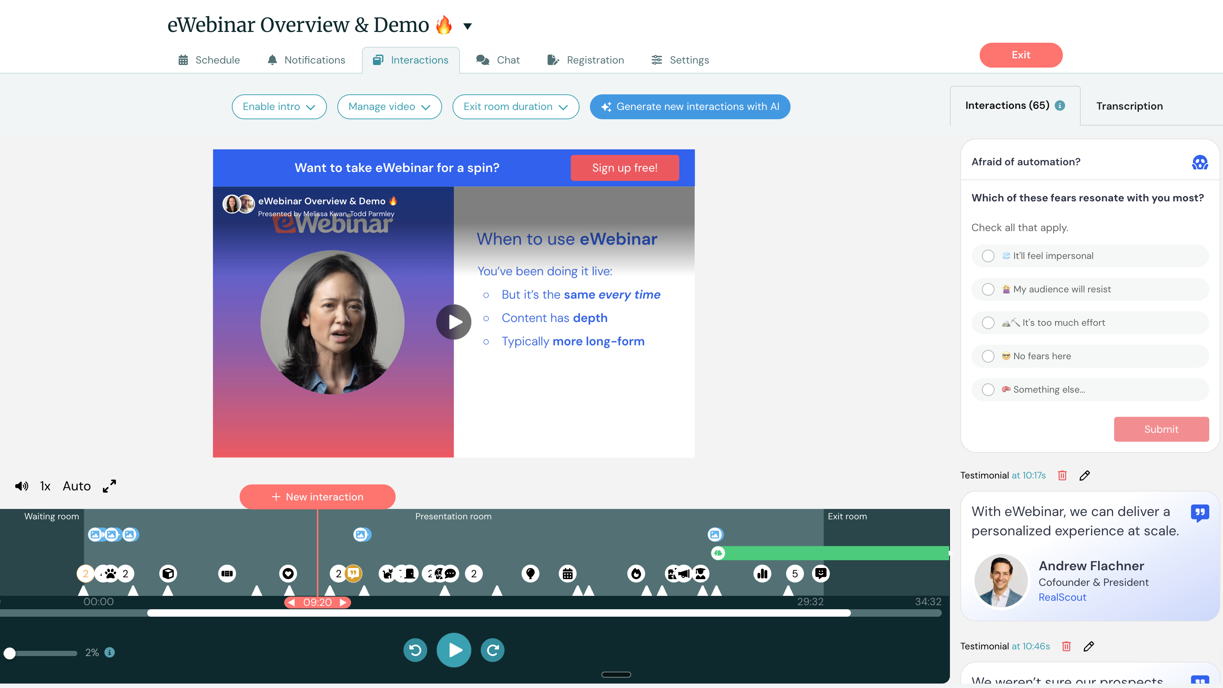
Task: Open the RealScout company link
Action: pos(1062,597)
